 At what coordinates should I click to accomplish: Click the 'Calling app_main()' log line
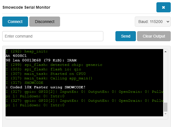49,78
